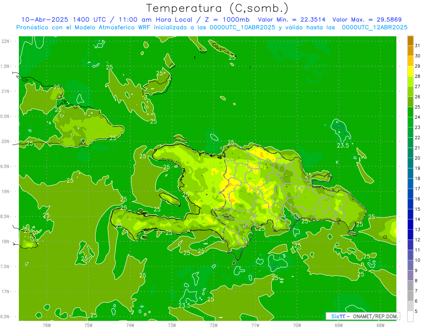This screenshot has width=427, height=330.
Task: Click the 73W longitude axis label
Action: pos(172,325)
